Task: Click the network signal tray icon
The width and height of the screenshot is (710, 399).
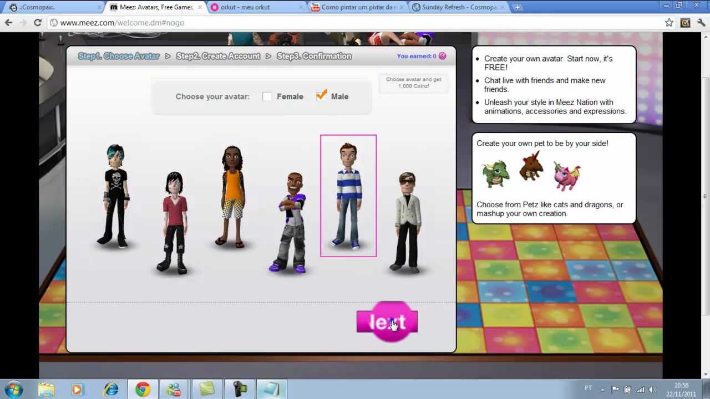Action: (640, 390)
